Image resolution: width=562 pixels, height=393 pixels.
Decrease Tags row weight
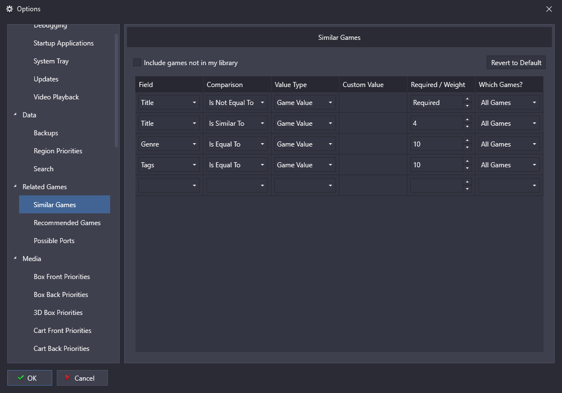pyautogui.click(x=467, y=168)
